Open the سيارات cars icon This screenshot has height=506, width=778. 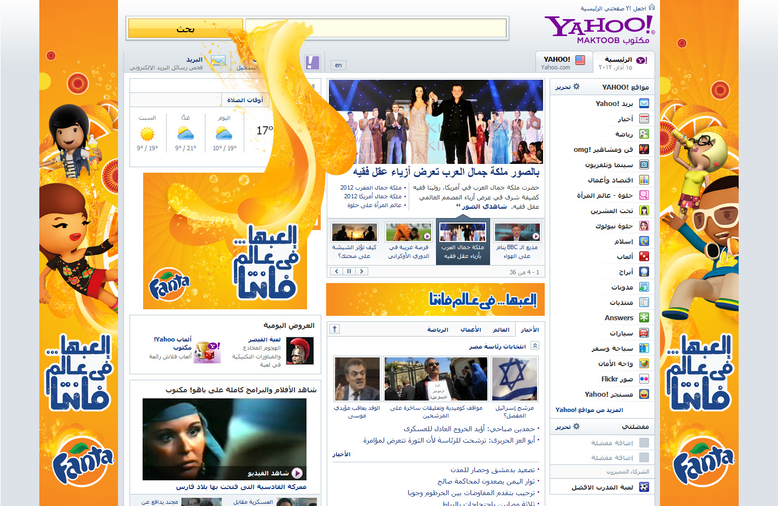[644, 333]
